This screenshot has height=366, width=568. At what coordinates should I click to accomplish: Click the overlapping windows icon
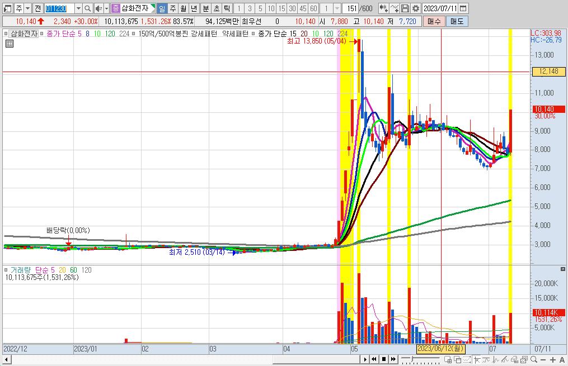click(x=458, y=359)
